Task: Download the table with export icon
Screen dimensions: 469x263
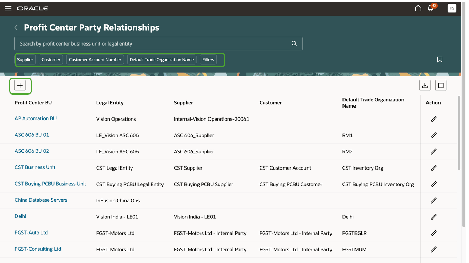Action: tap(425, 86)
